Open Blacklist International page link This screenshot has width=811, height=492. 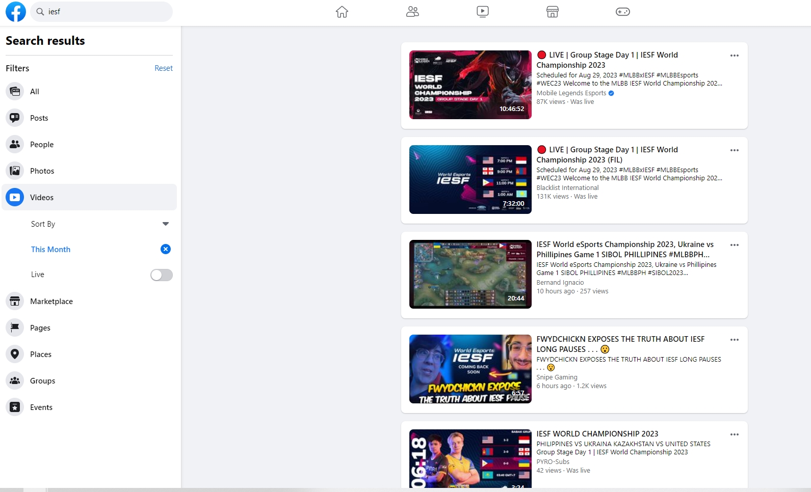pyautogui.click(x=567, y=188)
